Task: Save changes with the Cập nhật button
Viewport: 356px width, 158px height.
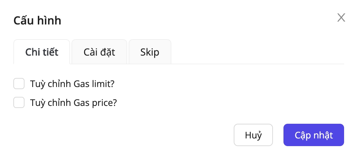Action: point(313,135)
